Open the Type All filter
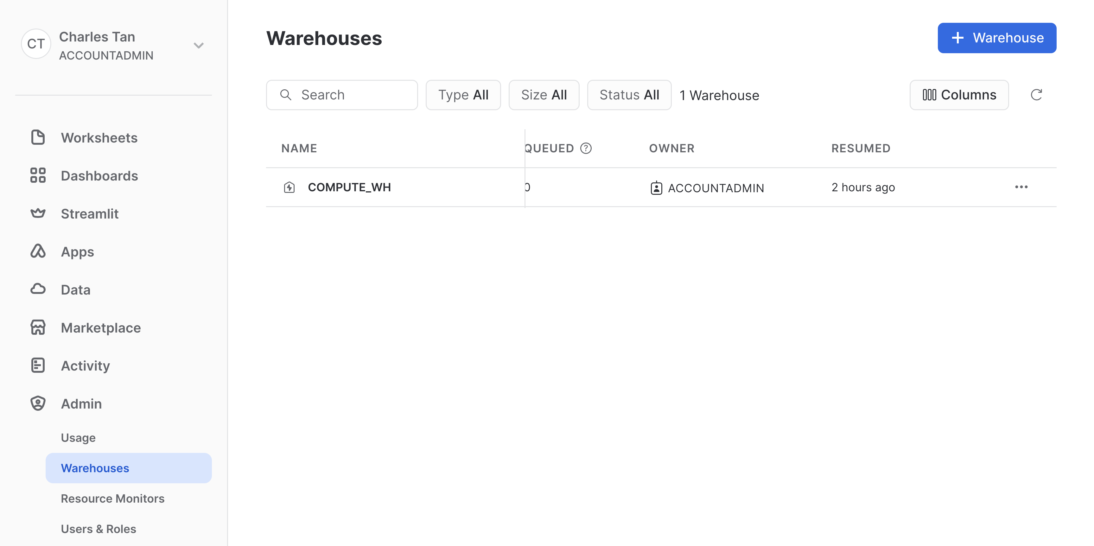 coord(463,95)
